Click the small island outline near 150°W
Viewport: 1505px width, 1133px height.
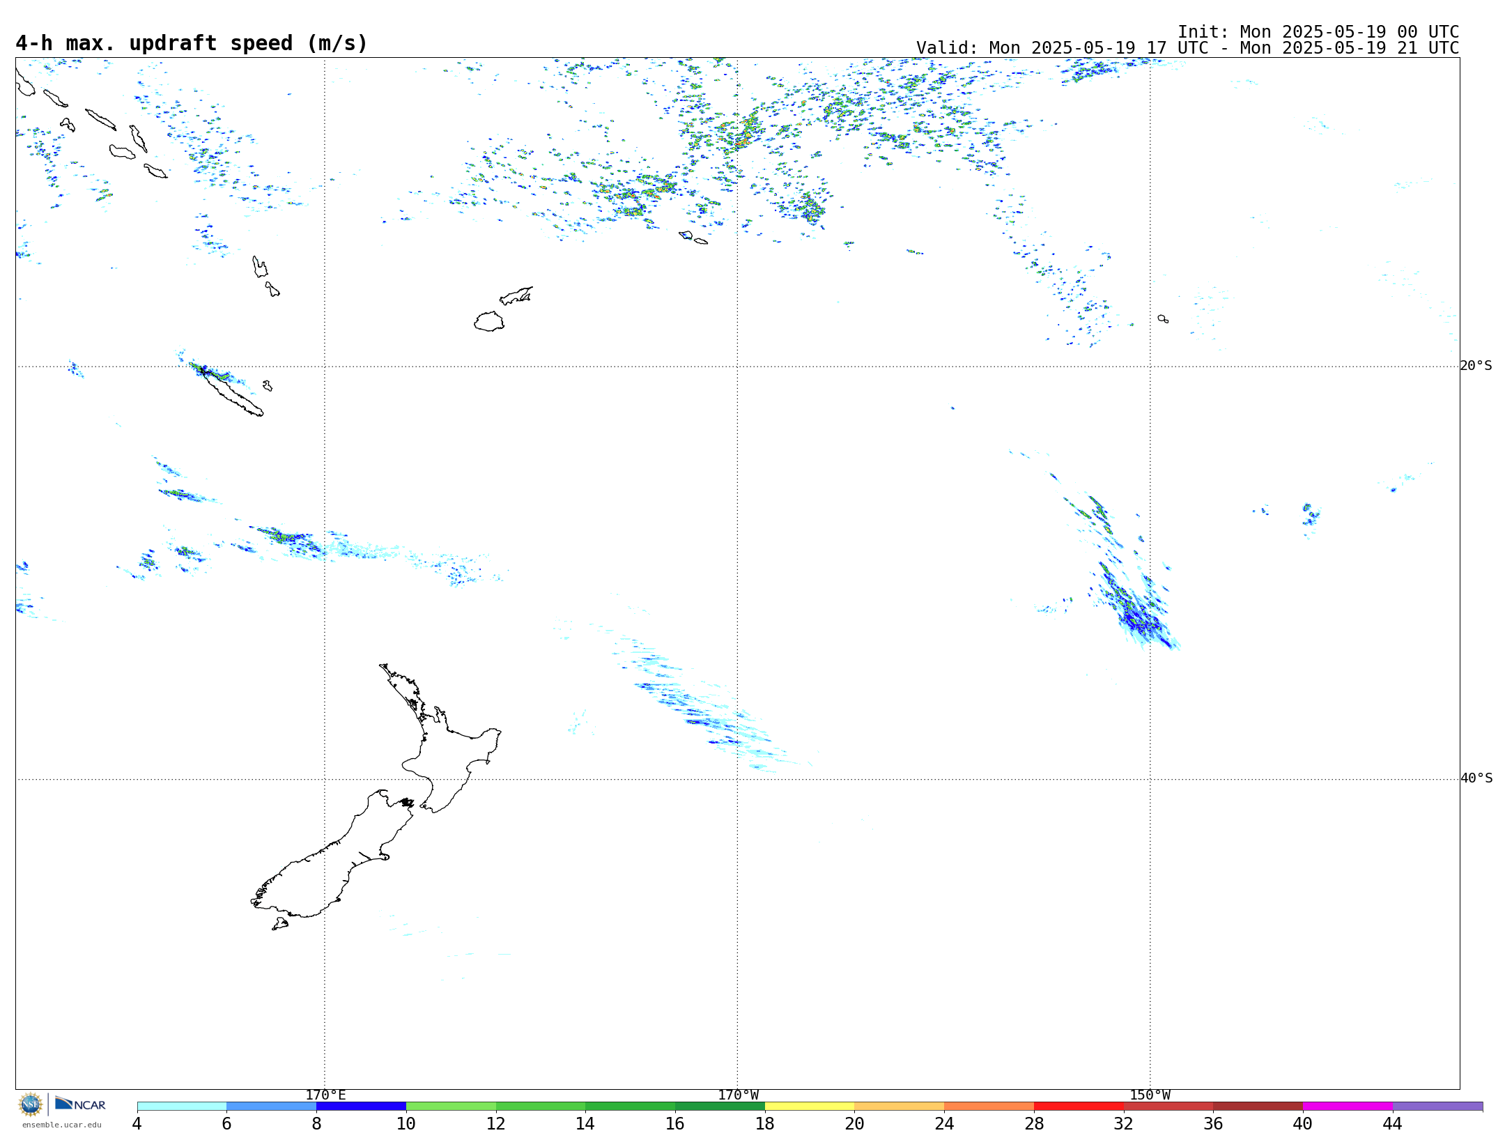pyautogui.click(x=1163, y=318)
